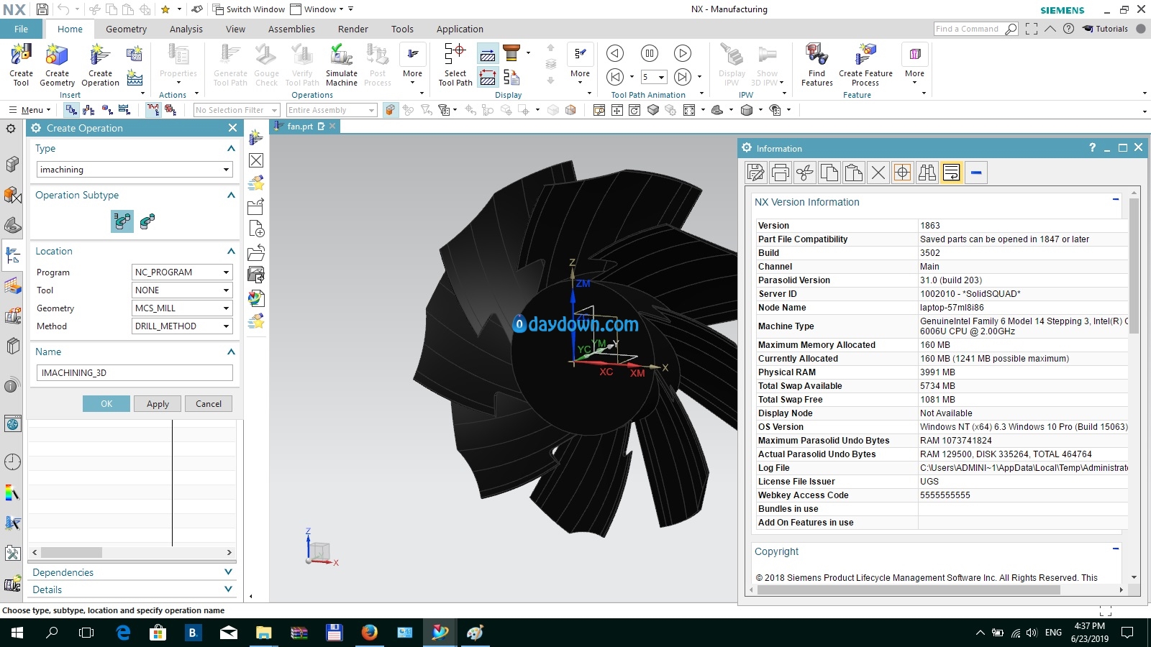Click the print icon in Information window
1151x647 pixels.
[x=780, y=173]
